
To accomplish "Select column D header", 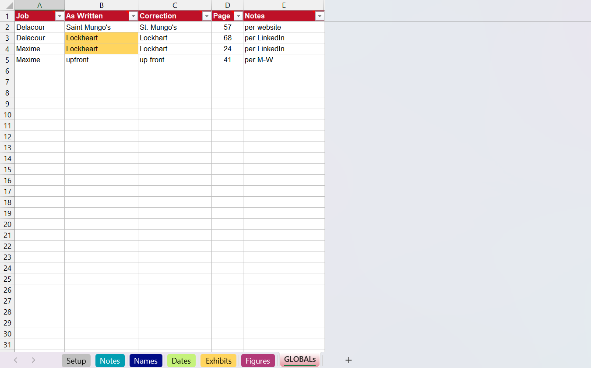I will pos(227,5).
